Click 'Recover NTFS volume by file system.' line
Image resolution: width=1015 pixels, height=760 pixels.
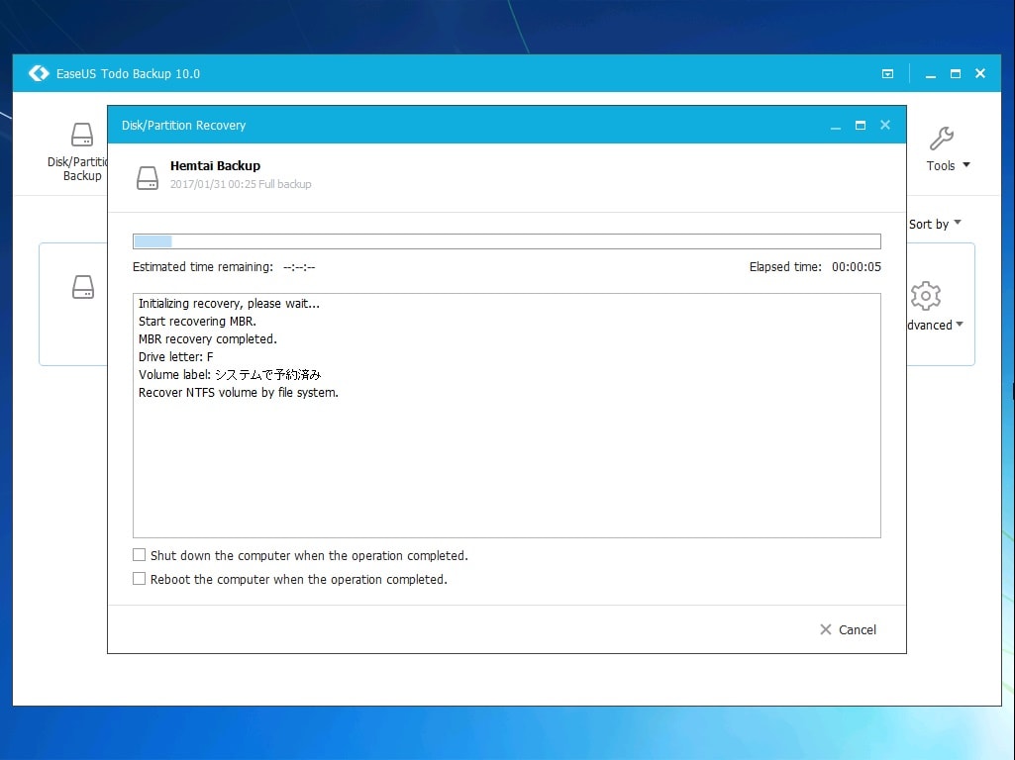239,393
